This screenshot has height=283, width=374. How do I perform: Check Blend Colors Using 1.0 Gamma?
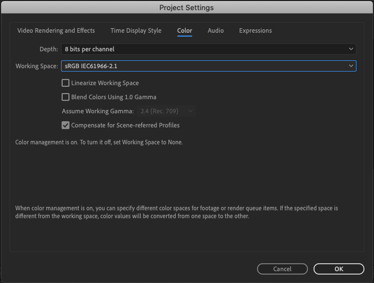[x=66, y=97]
